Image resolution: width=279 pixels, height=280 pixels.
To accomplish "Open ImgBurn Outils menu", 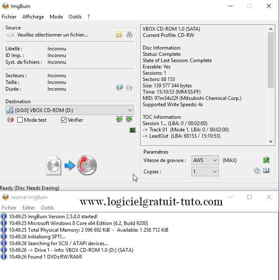I will click(x=75, y=17).
